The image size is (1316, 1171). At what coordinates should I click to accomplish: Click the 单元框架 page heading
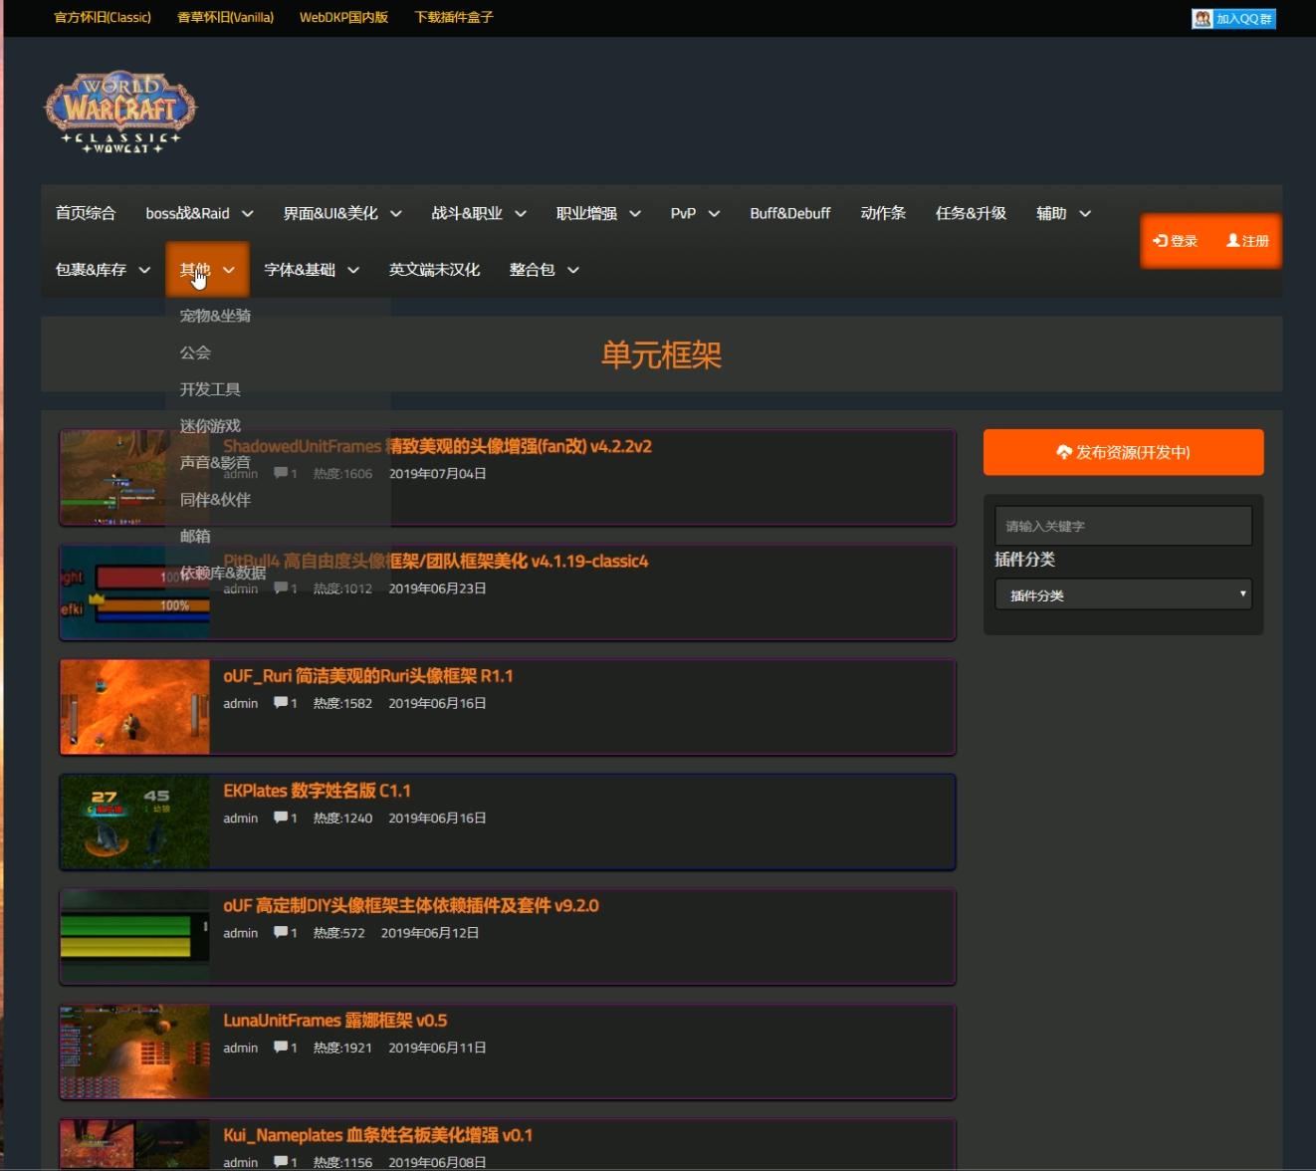(661, 354)
